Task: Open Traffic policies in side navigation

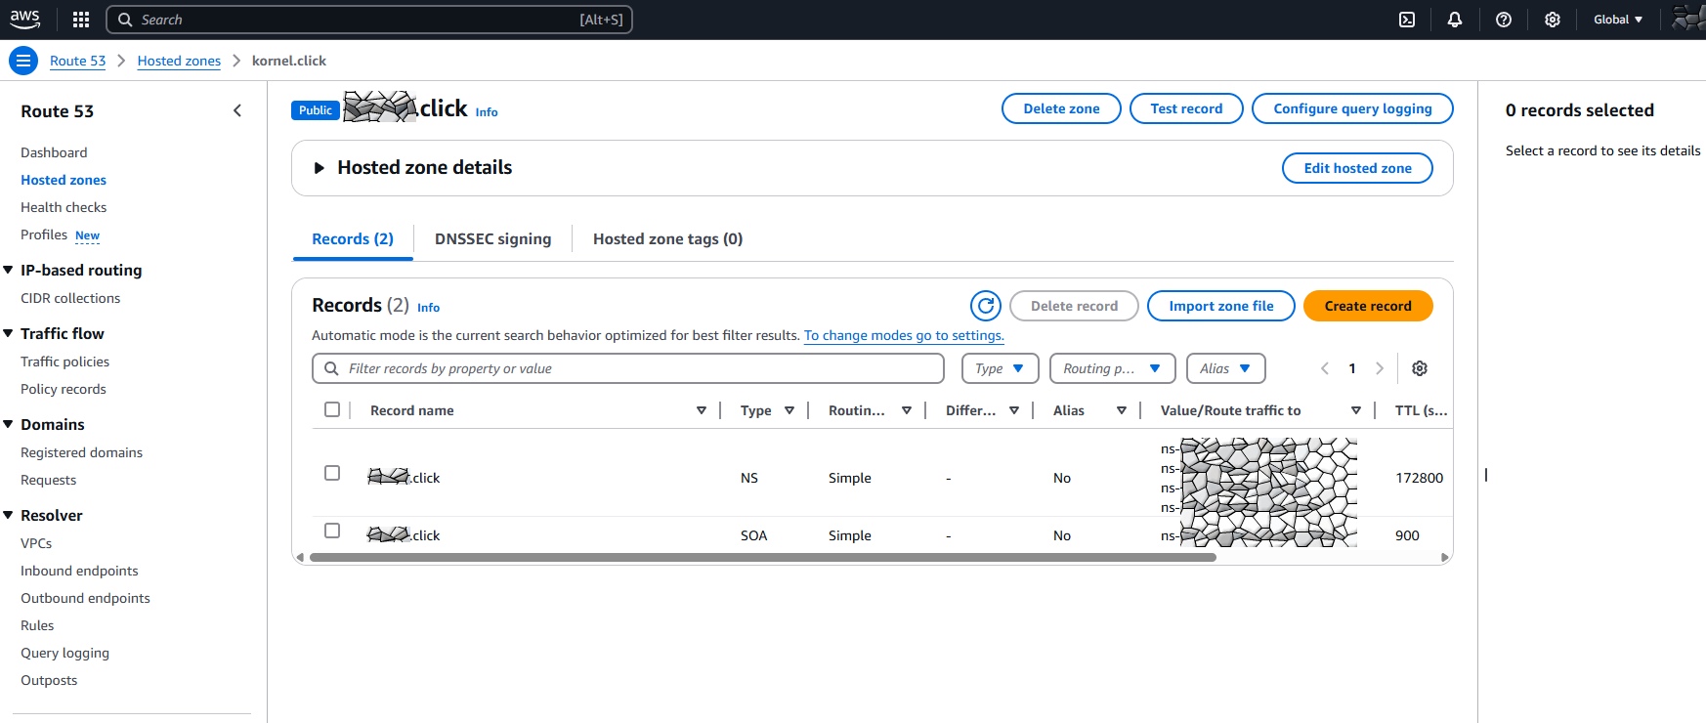Action: (x=64, y=361)
